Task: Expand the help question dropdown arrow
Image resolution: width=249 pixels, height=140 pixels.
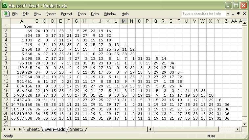Action: pyautogui.click(x=228, y=14)
